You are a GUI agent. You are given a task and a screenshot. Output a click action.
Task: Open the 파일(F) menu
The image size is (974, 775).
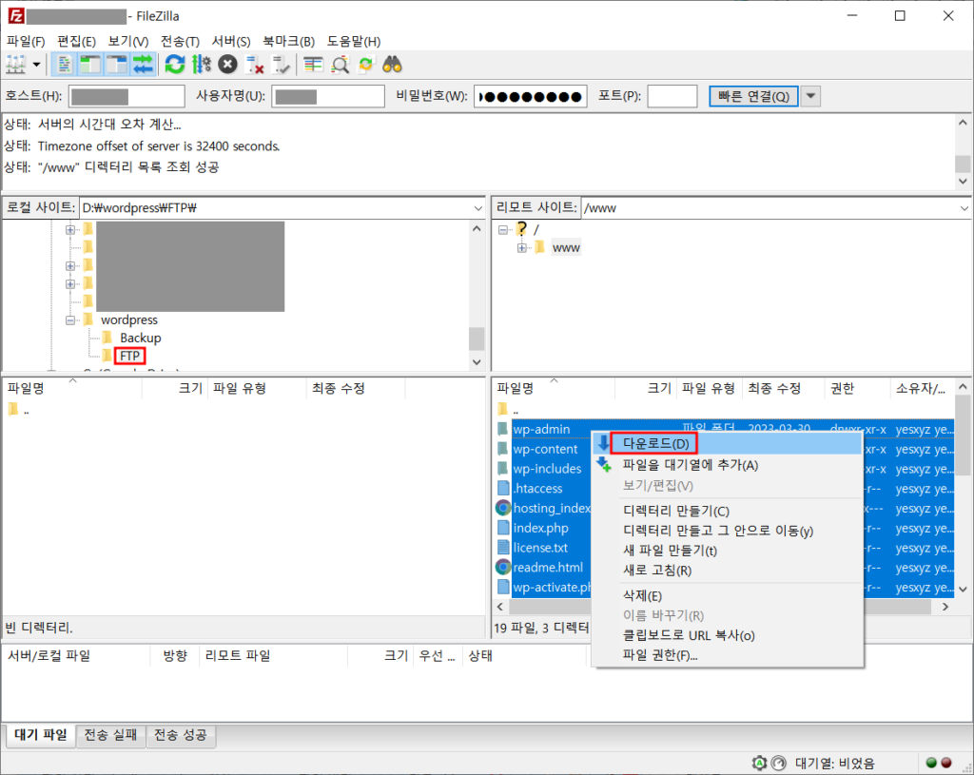click(26, 41)
